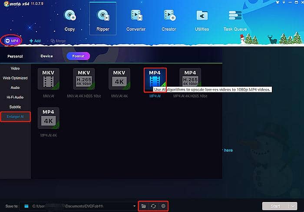Open the Start button dropdown arrow
This screenshot has width=304, height=212.
pos(293,206)
